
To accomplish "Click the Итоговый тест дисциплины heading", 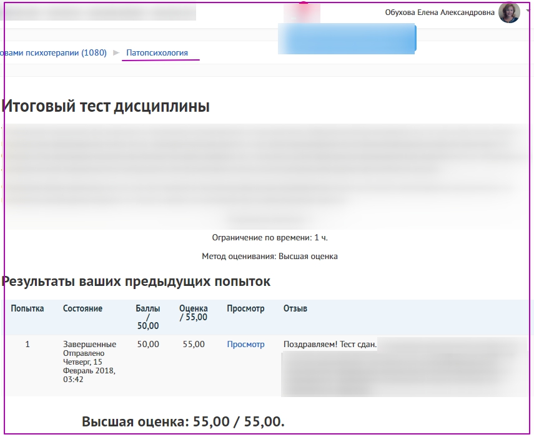I will (x=106, y=106).
